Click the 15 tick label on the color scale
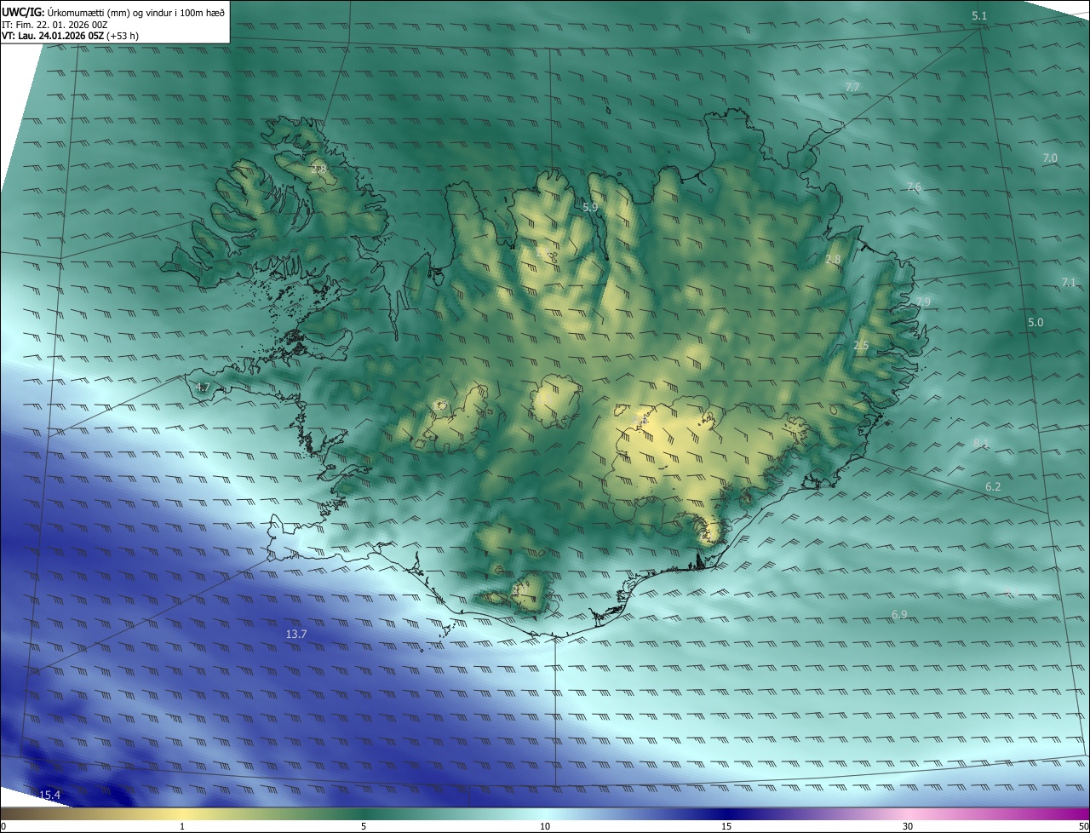This screenshot has height=833, width=1090. pyautogui.click(x=726, y=826)
